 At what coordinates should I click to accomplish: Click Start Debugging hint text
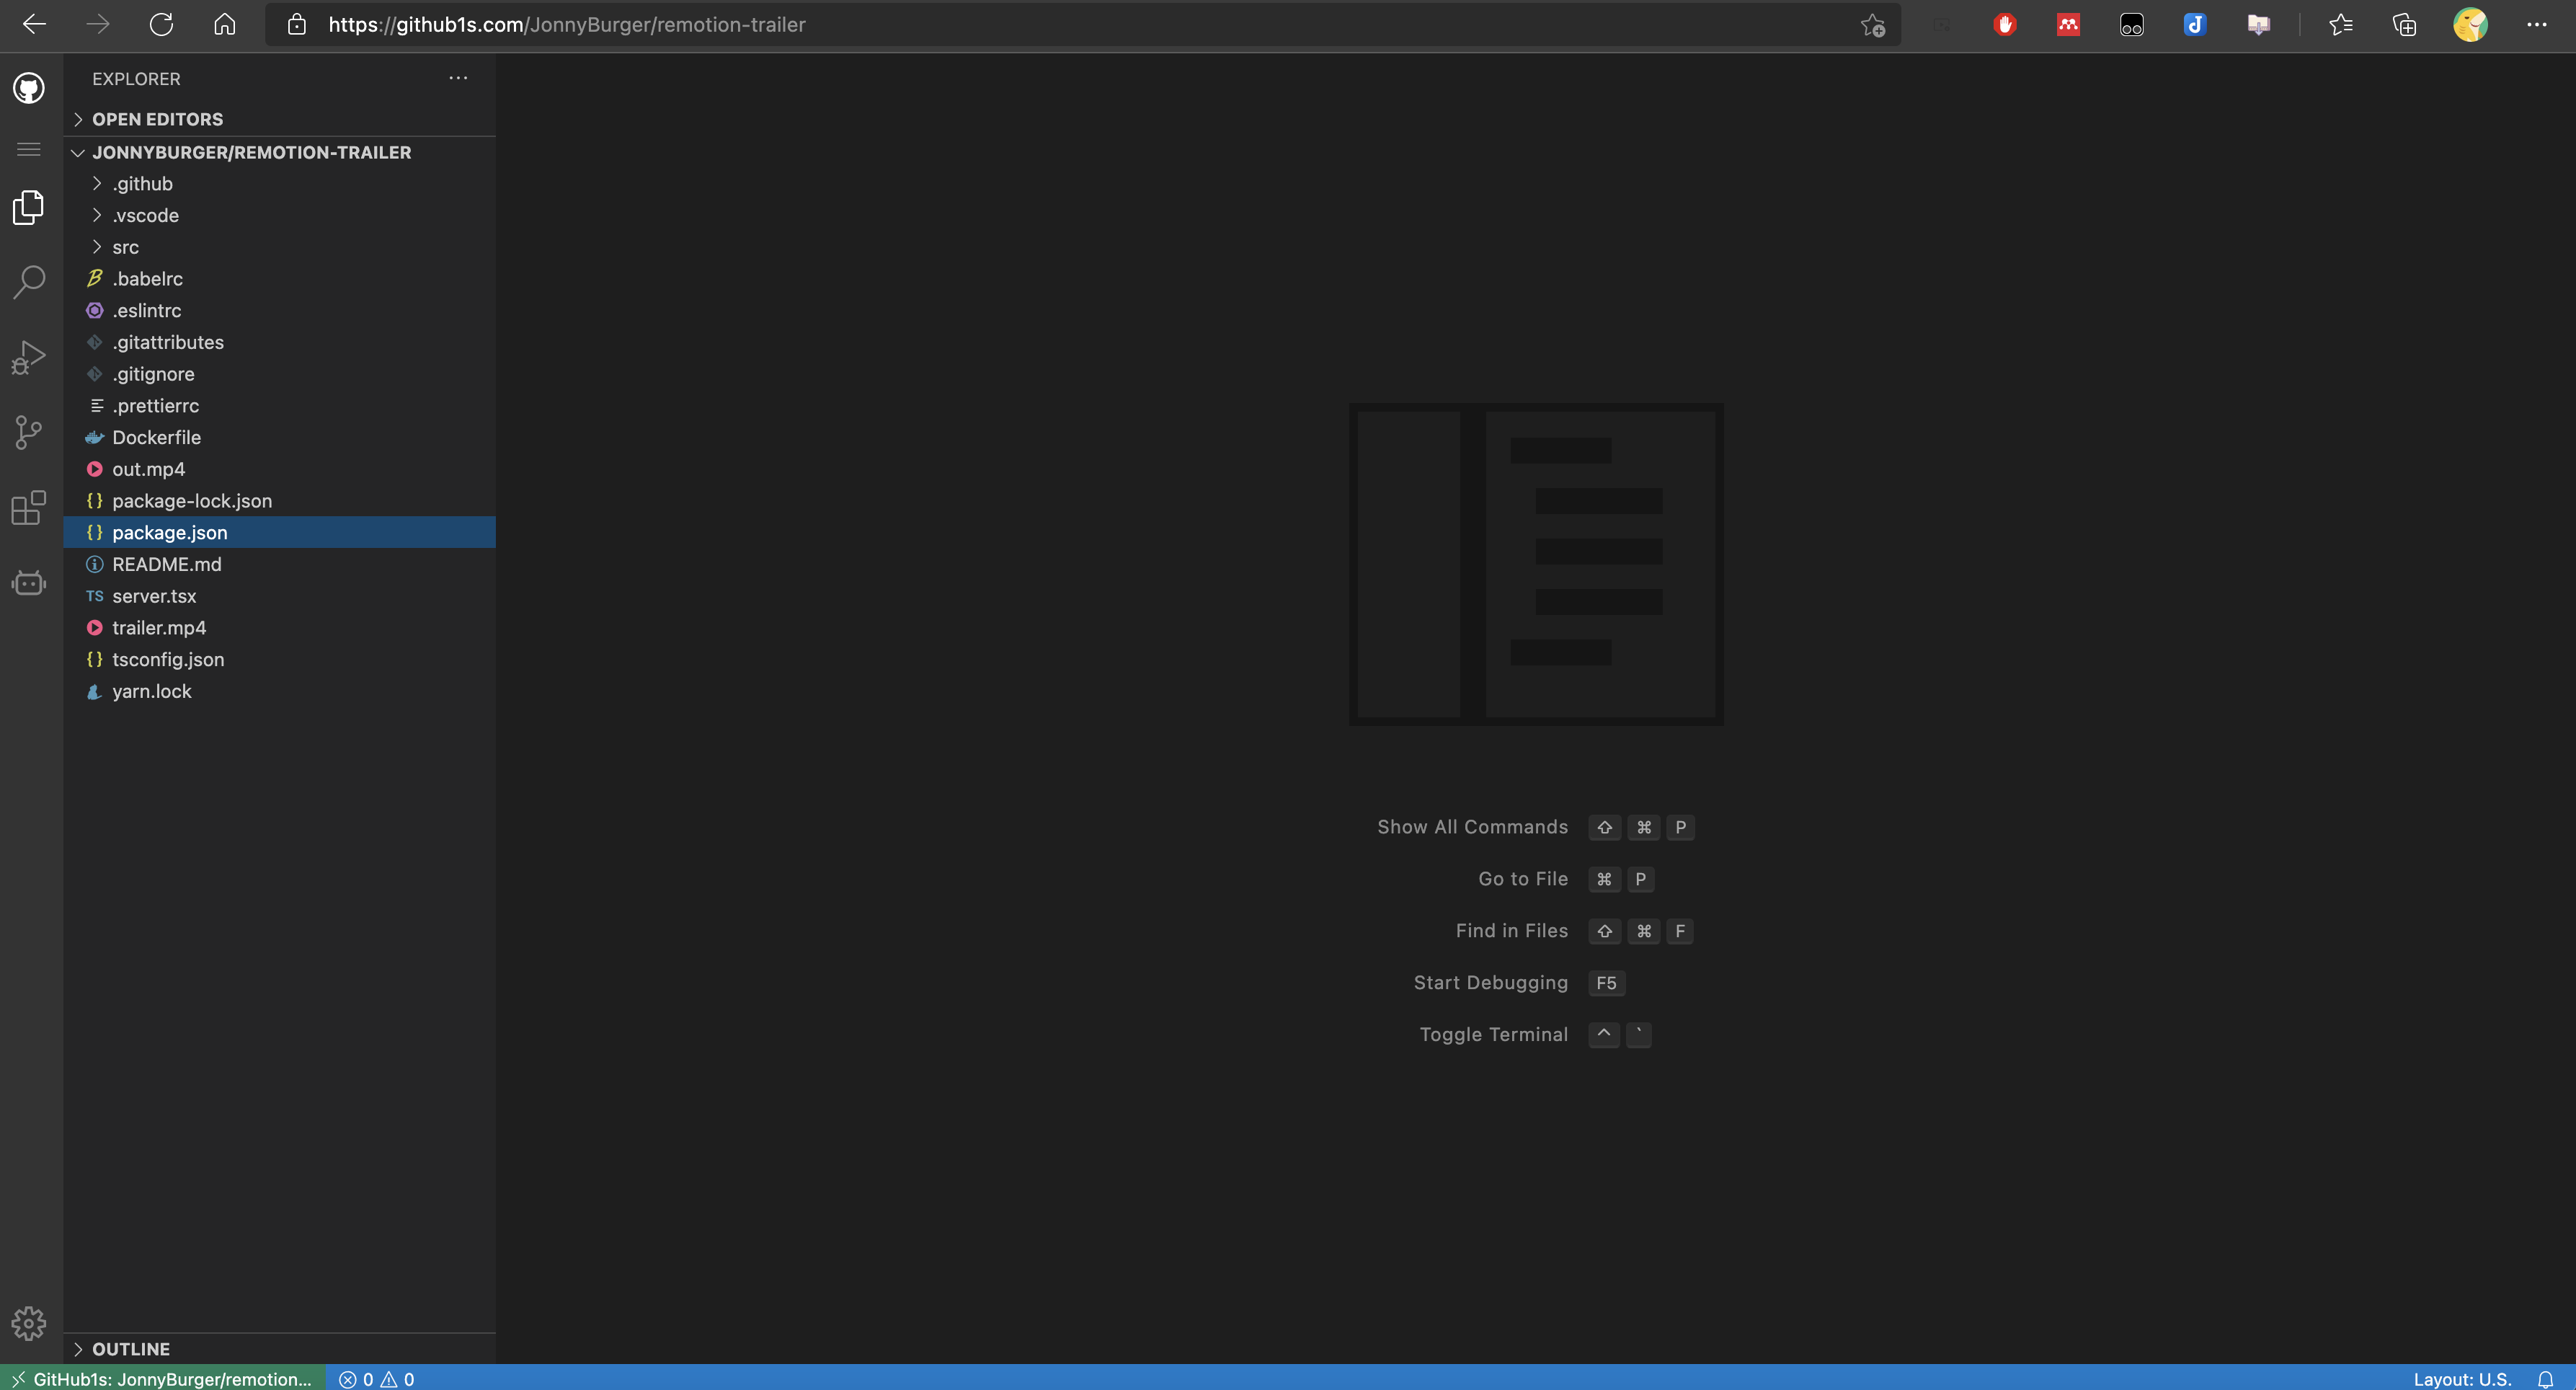click(x=1491, y=983)
